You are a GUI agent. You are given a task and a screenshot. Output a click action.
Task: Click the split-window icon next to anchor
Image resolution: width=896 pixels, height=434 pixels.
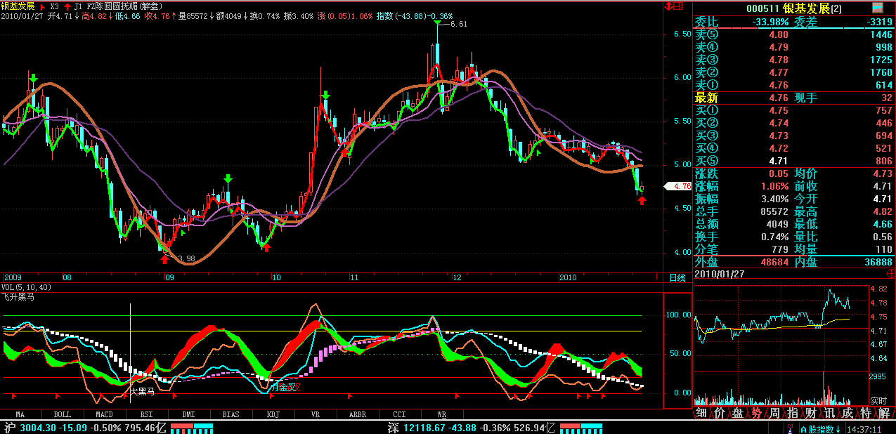[x=678, y=6]
